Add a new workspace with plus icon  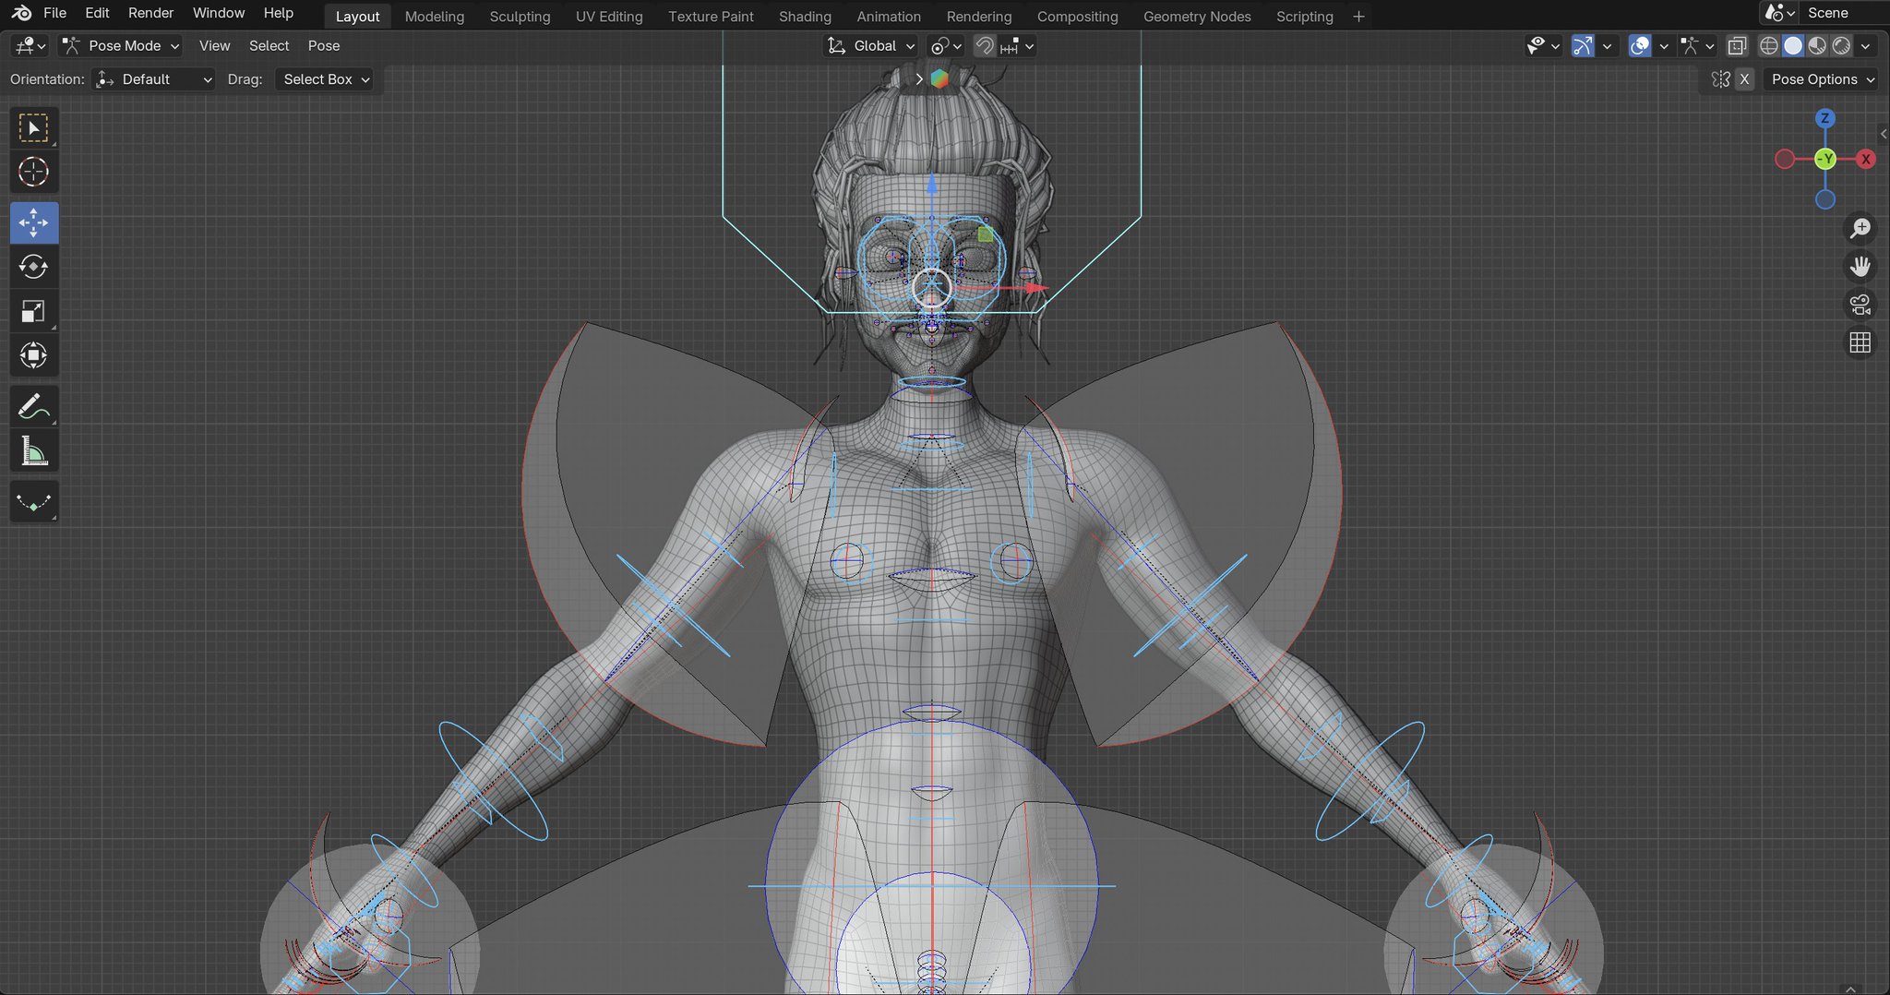point(1358,16)
